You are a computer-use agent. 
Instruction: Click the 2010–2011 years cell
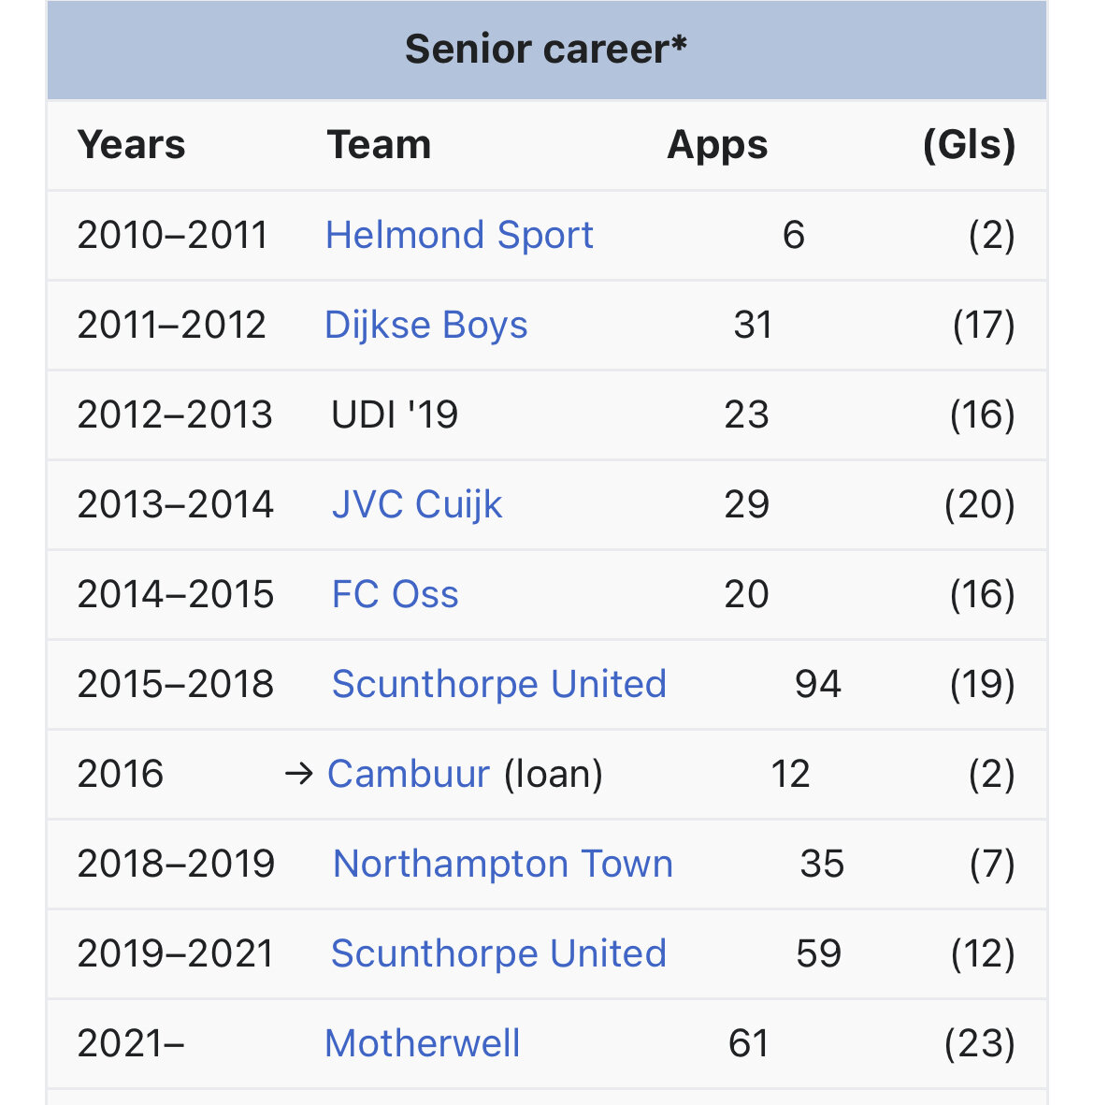tap(173, 236)
